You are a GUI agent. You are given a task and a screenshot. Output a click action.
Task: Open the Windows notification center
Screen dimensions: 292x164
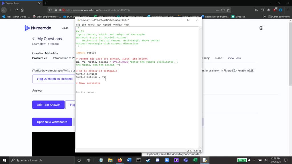(286, 160)
